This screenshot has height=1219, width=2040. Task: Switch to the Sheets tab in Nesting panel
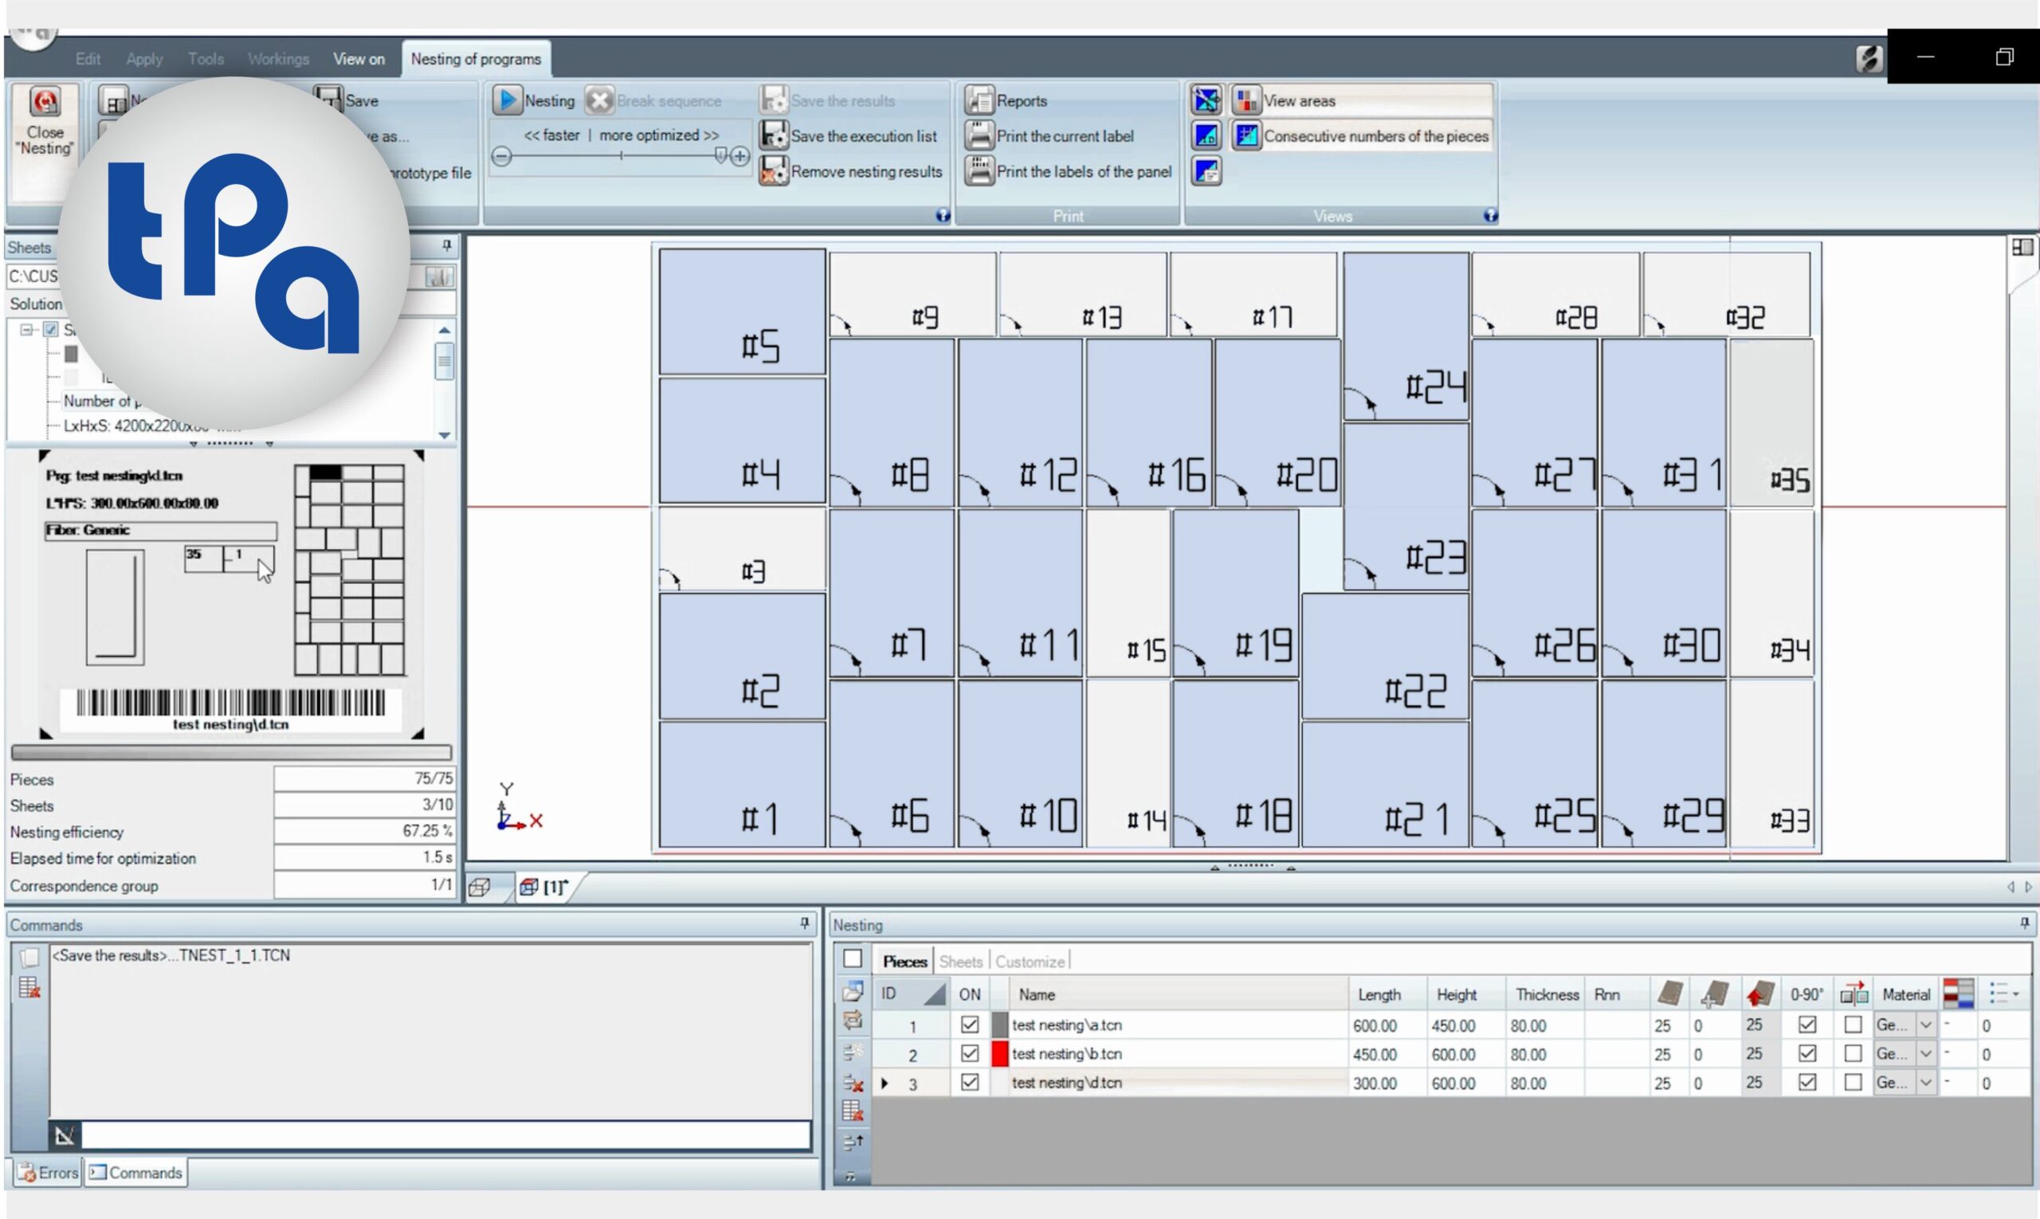pos(959,961)
